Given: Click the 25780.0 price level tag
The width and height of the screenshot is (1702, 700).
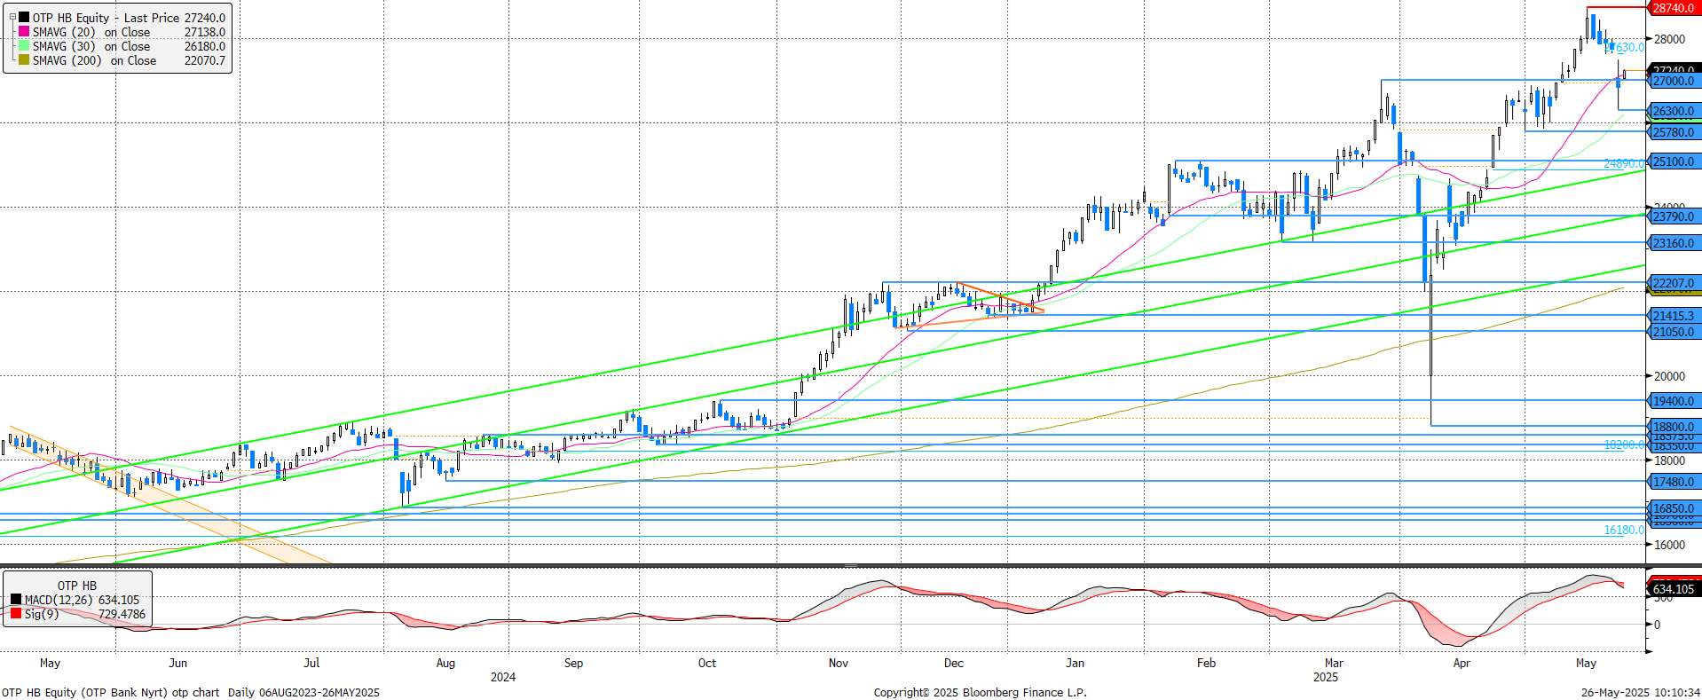Looking at the screenshot, I should (x=1674, y=132).
